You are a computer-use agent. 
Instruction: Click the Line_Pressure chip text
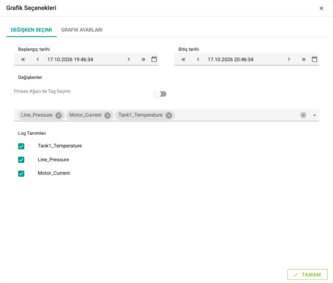pyautogui.click(x=37, y=115)
